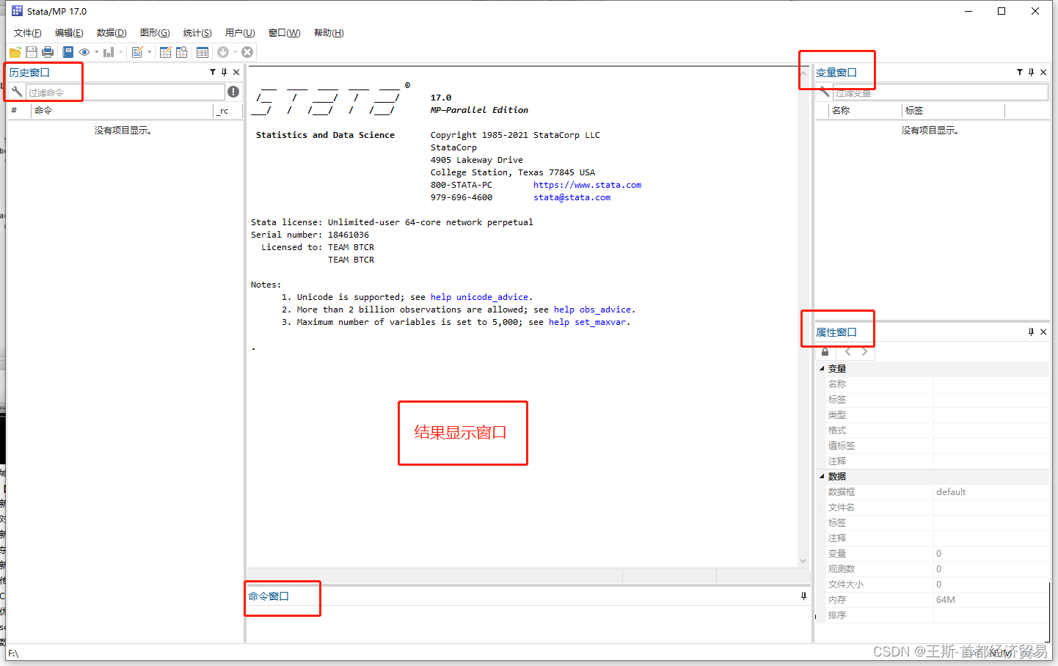Open the 编辑(E) menu
1058x666 pixels.
pyautogui.click(x=69, y=33)
